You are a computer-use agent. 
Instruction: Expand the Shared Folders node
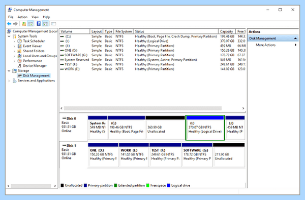coord(14,51)
